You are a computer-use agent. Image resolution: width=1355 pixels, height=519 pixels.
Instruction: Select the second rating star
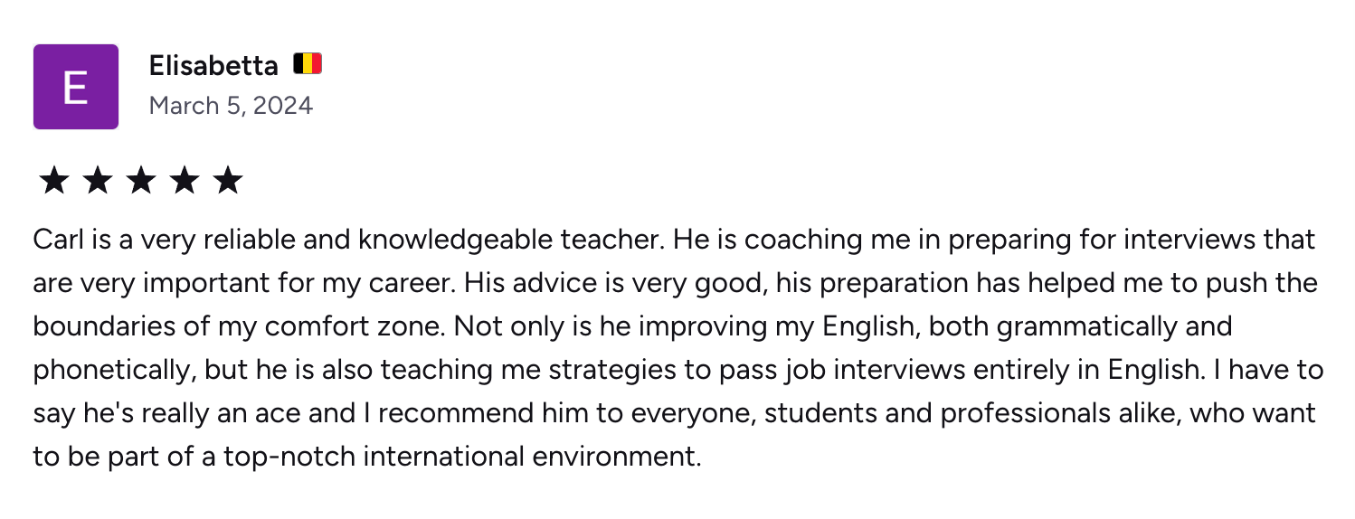pos(98,181)
